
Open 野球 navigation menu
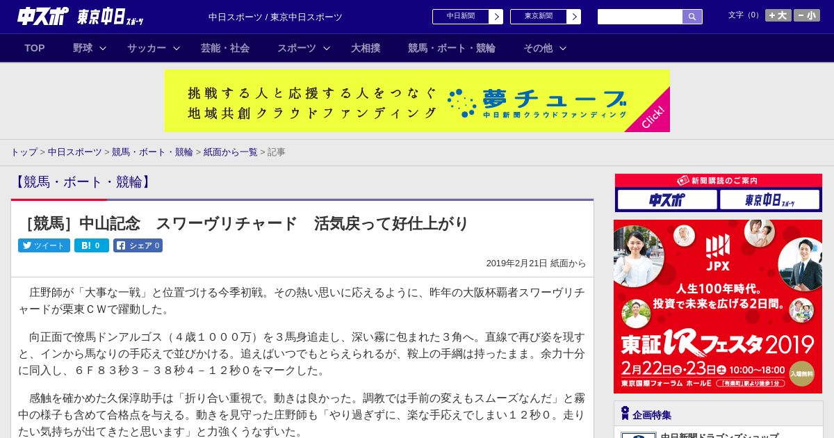(83, 48)
